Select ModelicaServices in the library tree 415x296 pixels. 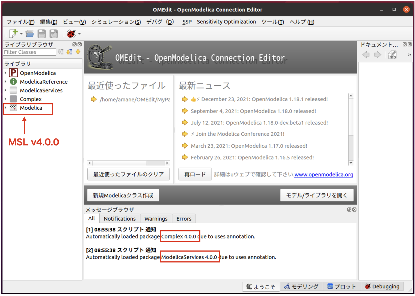coord(41,90)
